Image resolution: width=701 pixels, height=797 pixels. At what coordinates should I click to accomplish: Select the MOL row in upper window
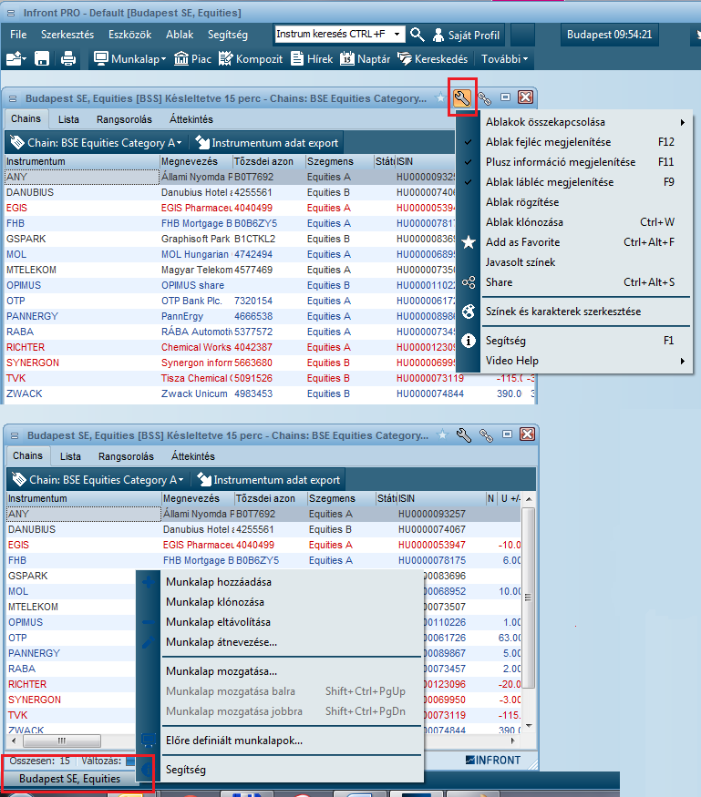(229, 254)
